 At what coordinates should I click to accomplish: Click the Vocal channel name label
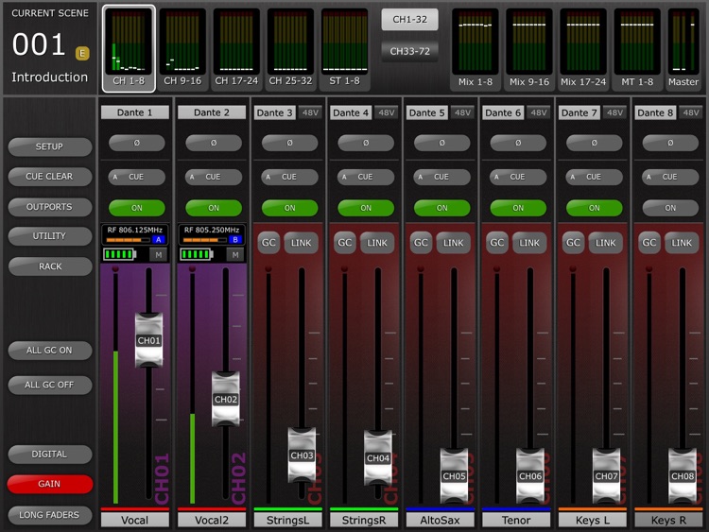pyautogui.click(x=135, y=520)
